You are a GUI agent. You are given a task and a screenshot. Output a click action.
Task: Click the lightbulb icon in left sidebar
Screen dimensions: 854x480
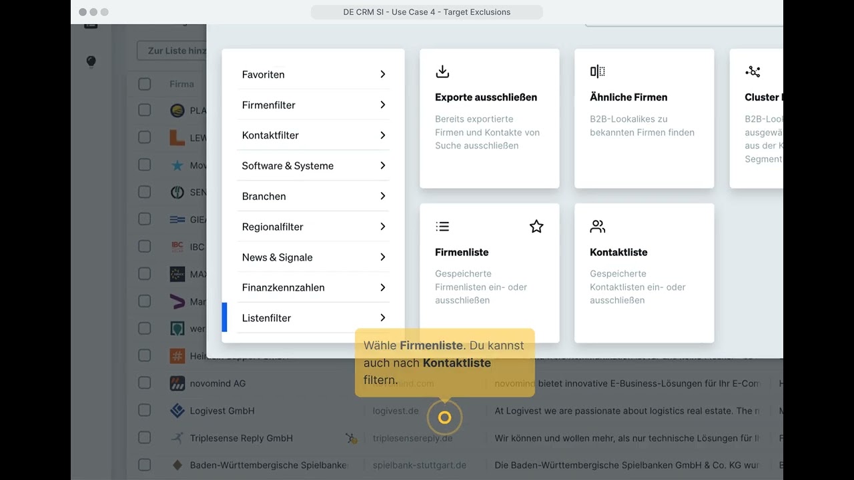coord(91,61)
